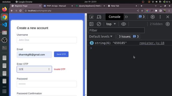Image resolution: width=172 pixels, height=96 pixels.
Task: Reload the page
Action: (20, 11)
